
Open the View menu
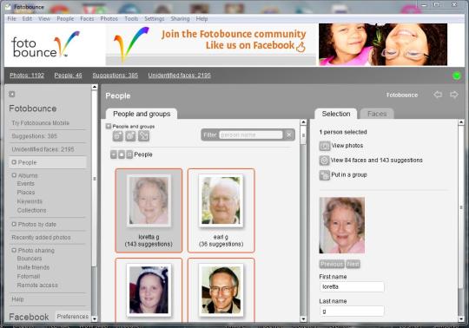[x=44, y=18]
